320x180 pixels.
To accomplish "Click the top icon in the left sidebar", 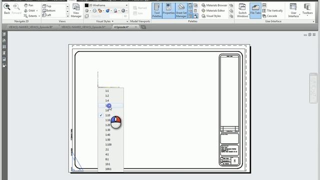I will [x=4, y=34].
